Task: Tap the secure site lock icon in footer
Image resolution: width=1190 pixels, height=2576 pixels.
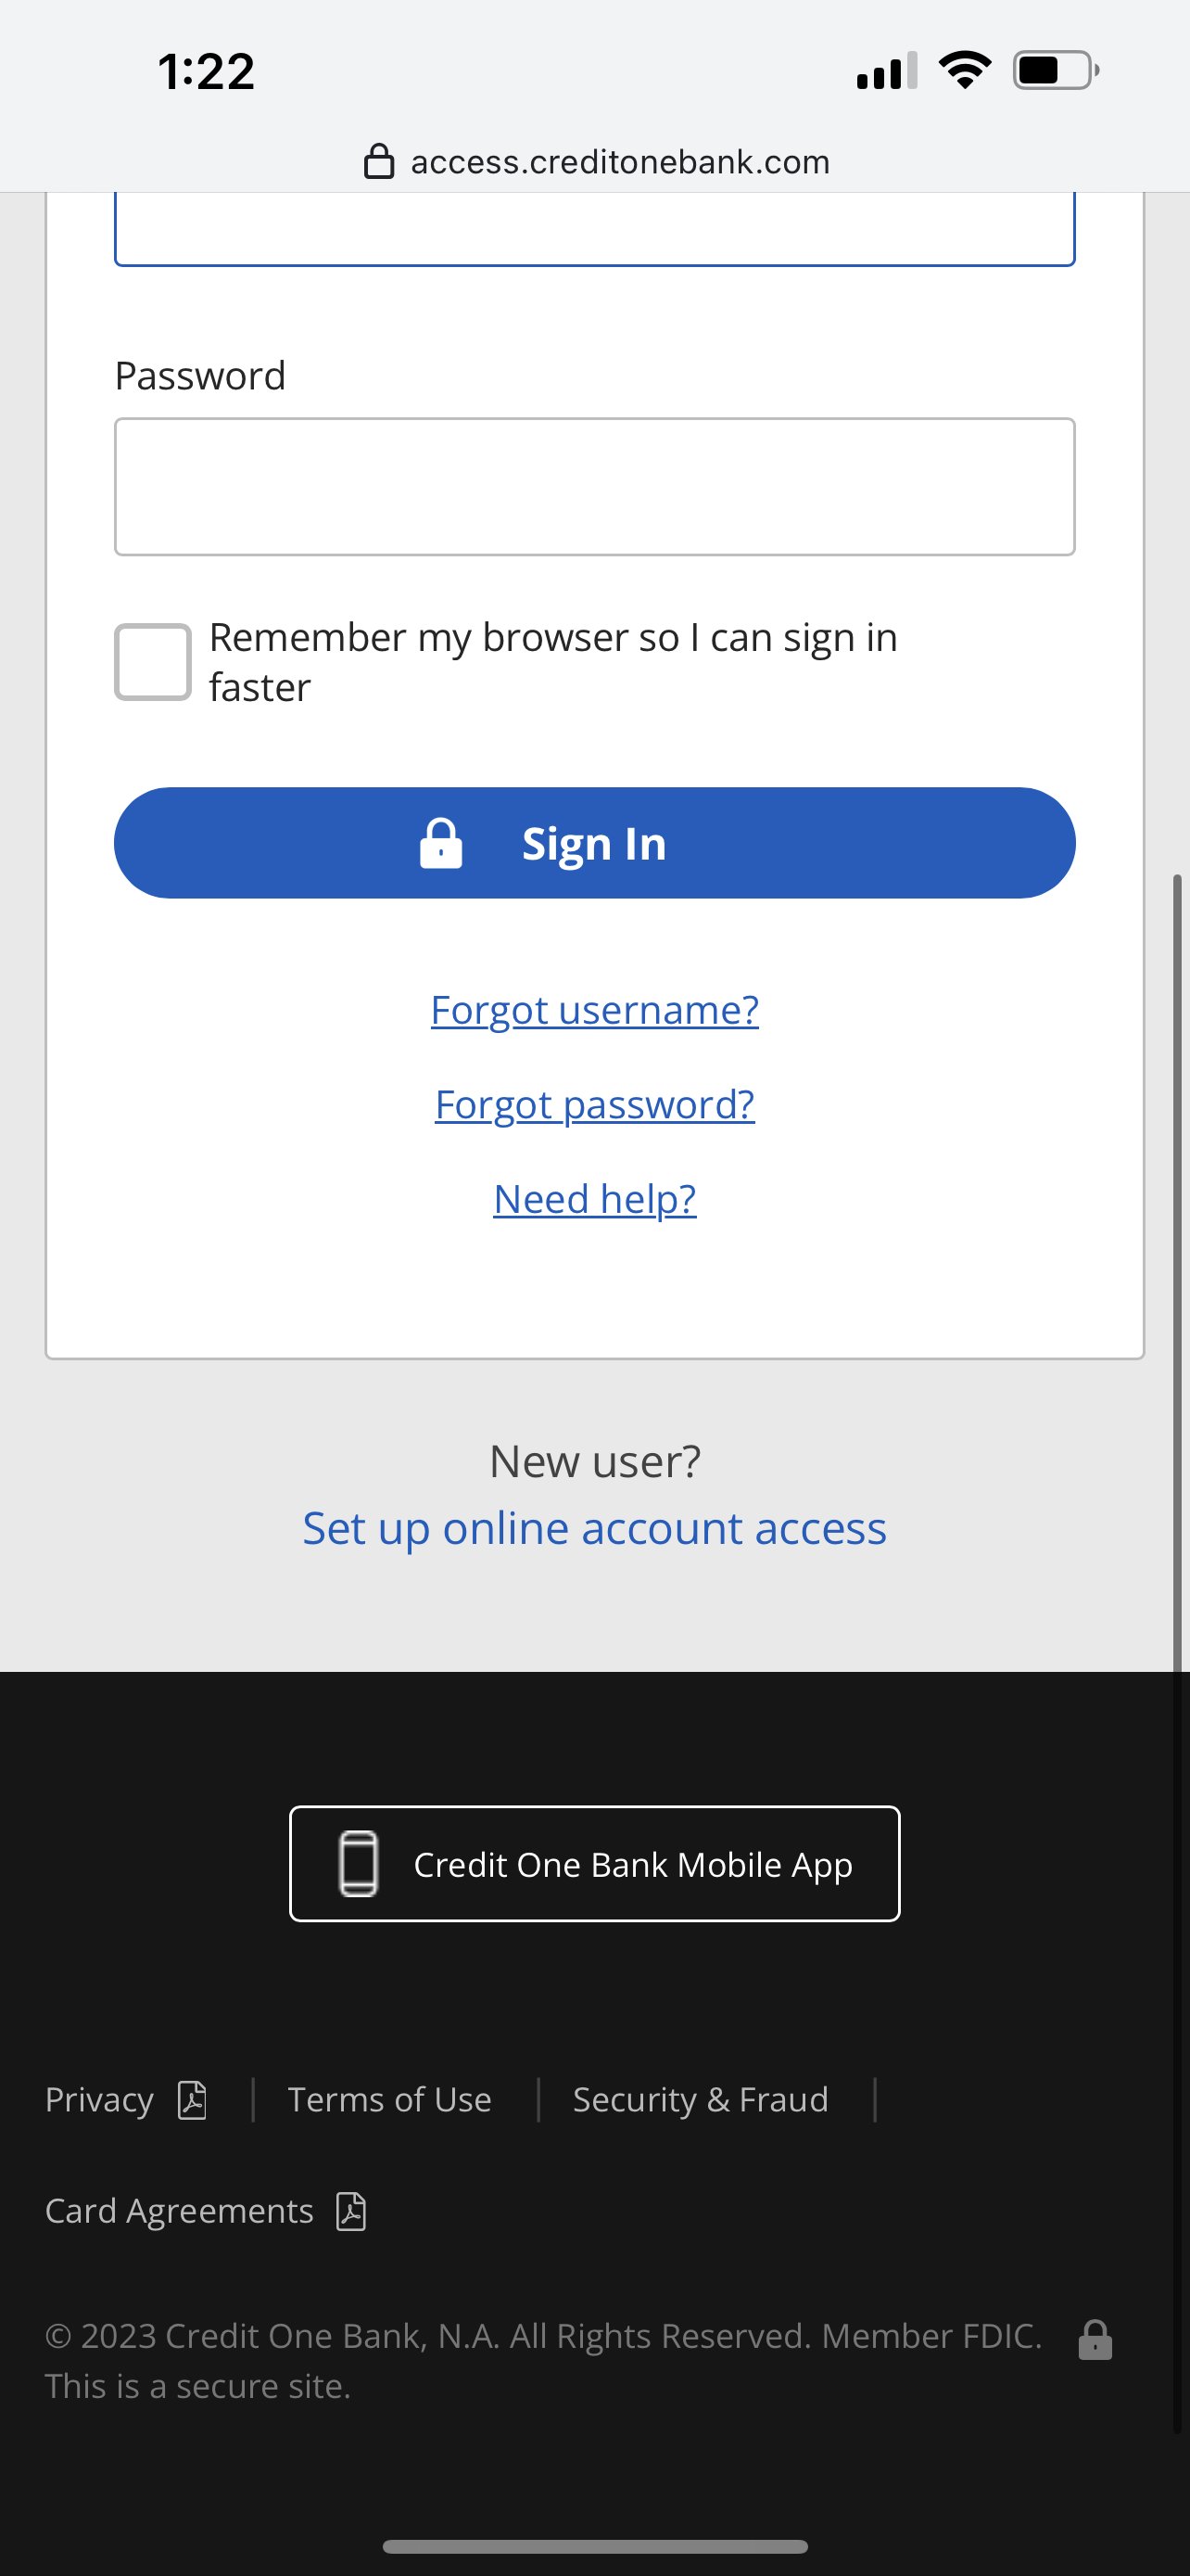Action: point(1095,2340)
